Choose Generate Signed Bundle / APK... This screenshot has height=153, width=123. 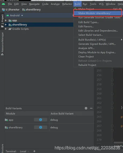(x=98, y=44)
